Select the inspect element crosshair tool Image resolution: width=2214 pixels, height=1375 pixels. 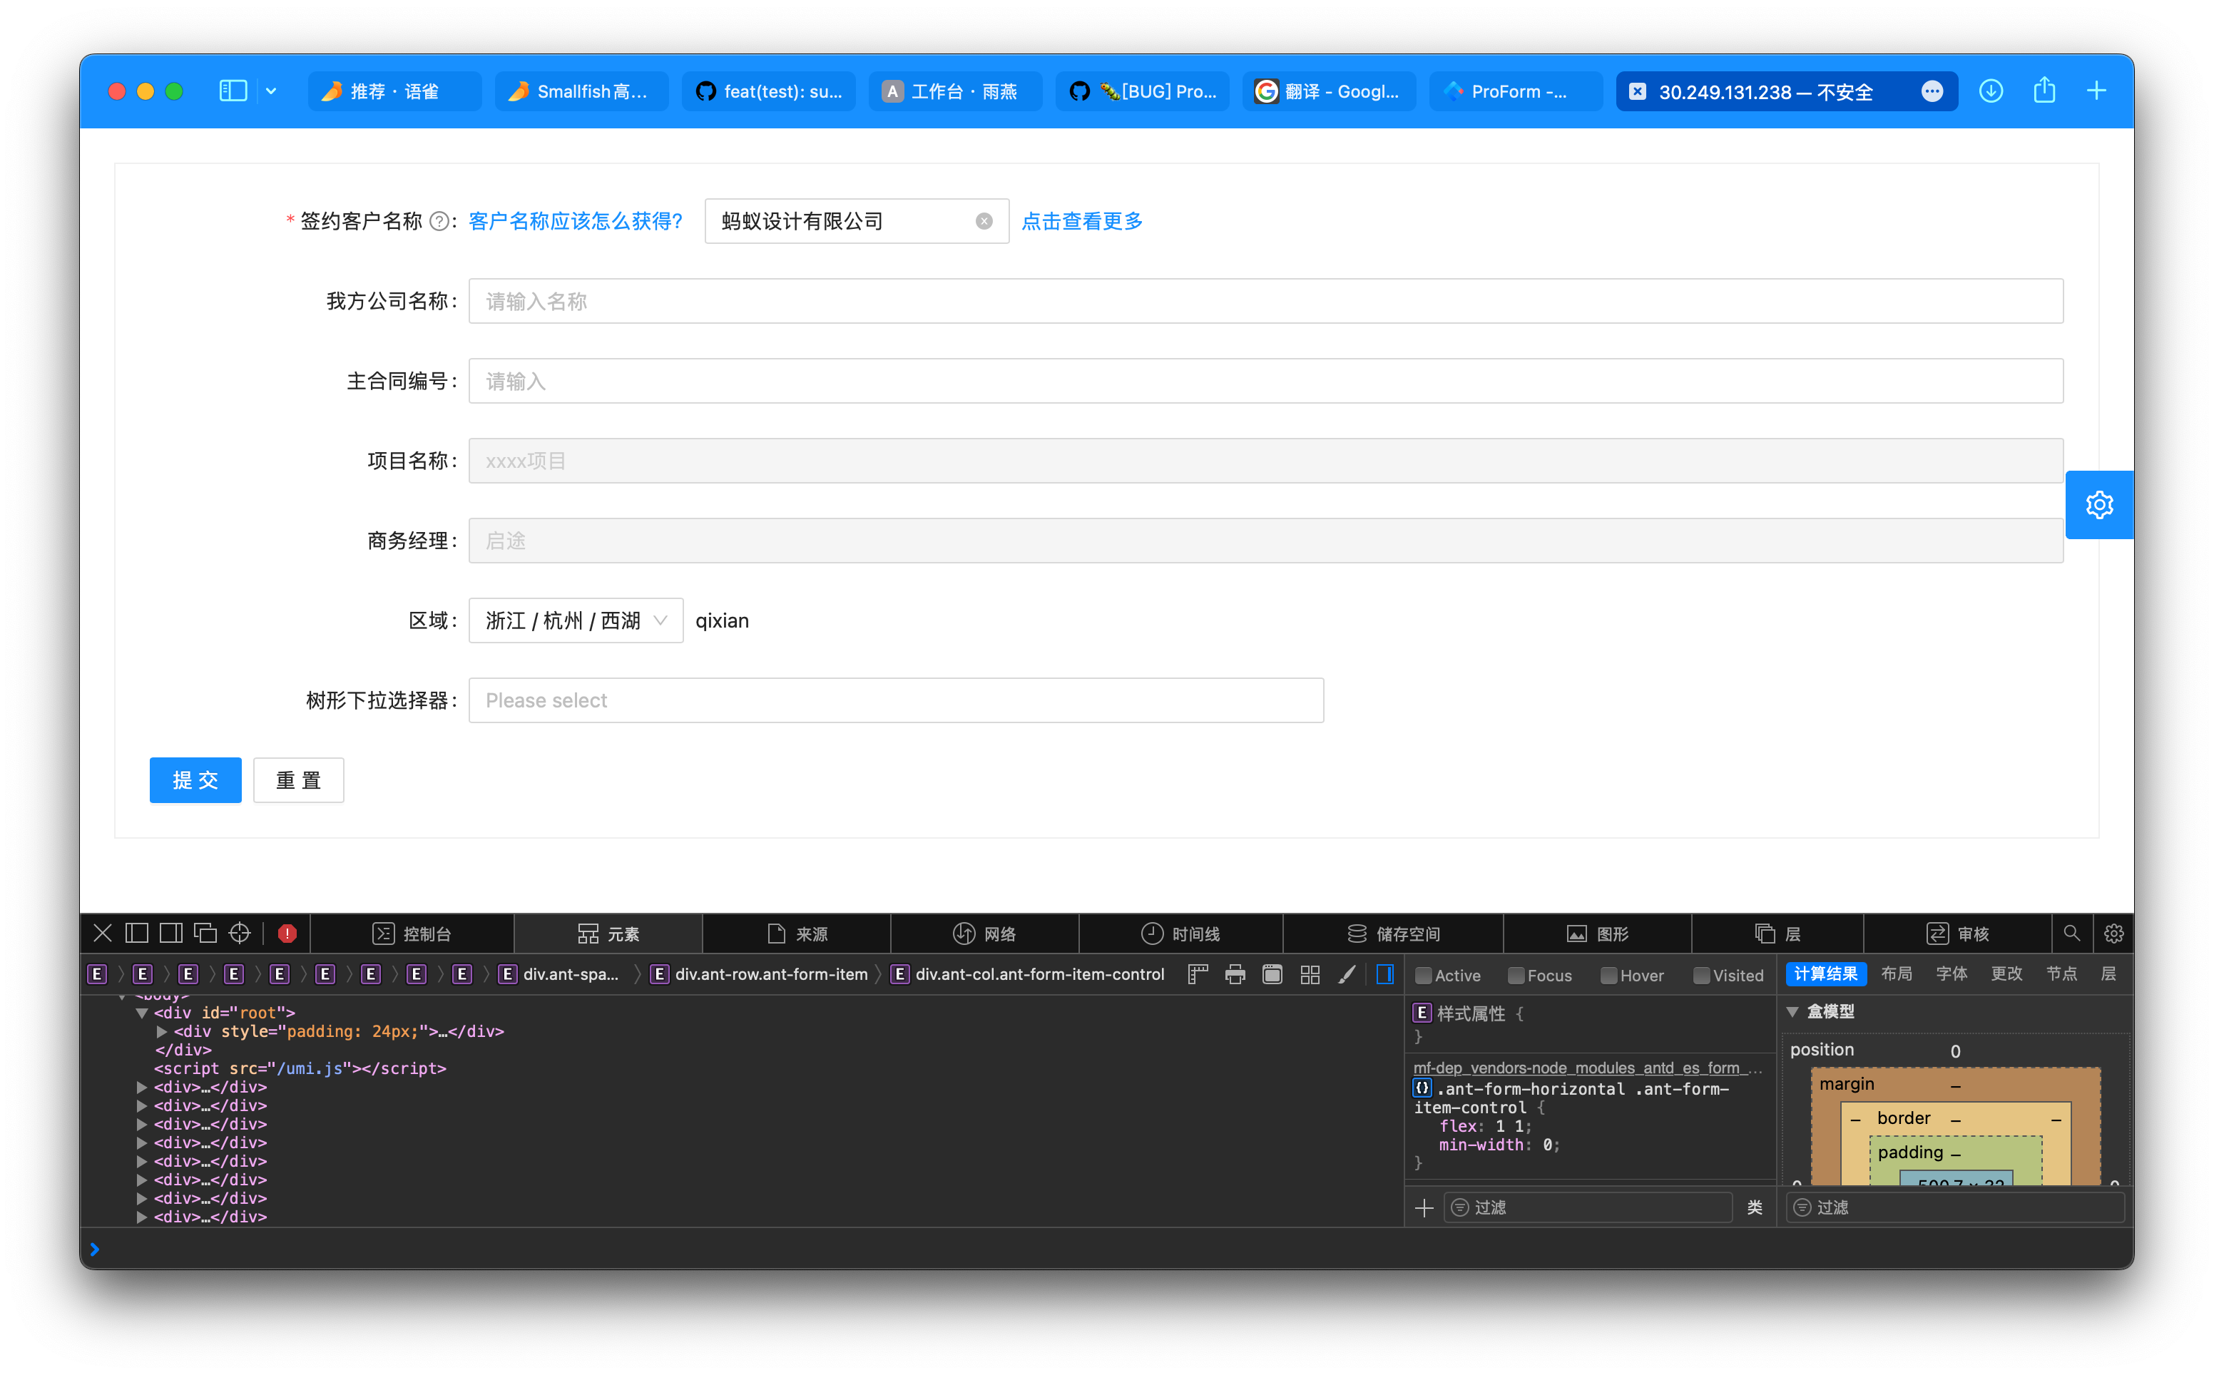pyautogui.click(x=239, y=932)
